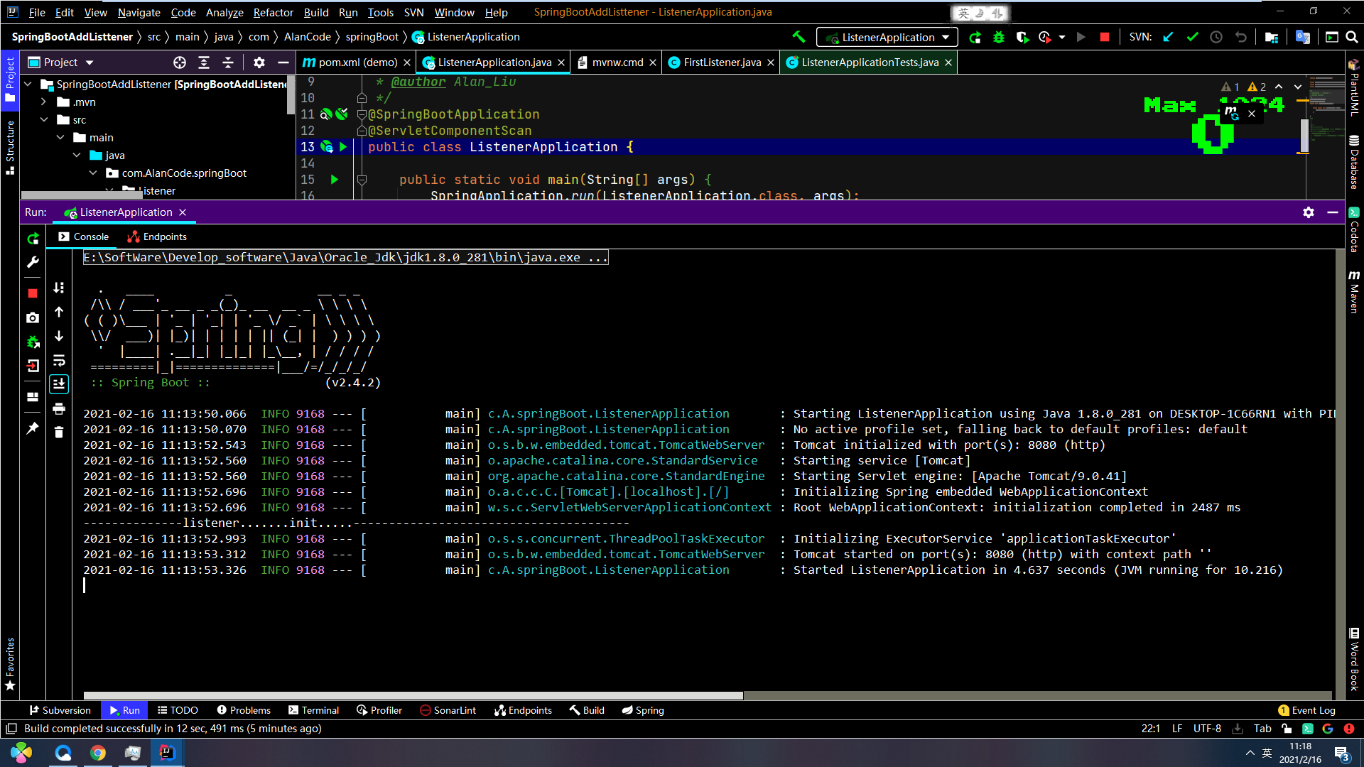Open the Problems tool window button

coord(243,710)
